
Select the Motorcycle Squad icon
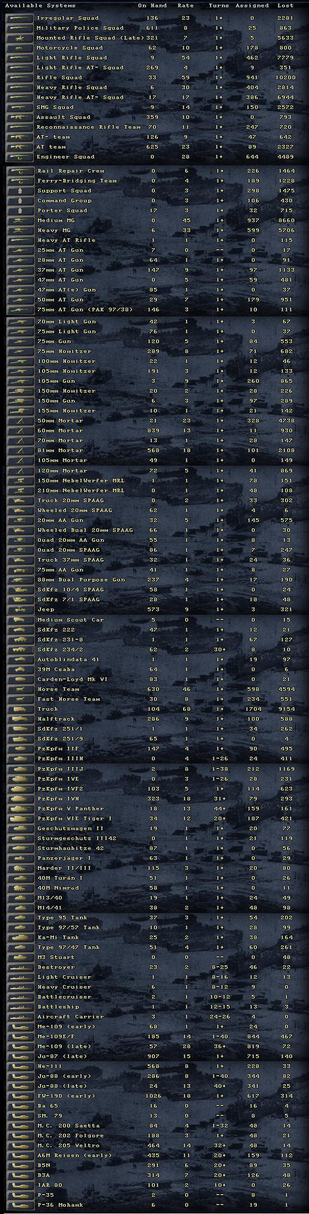point(21,48)
